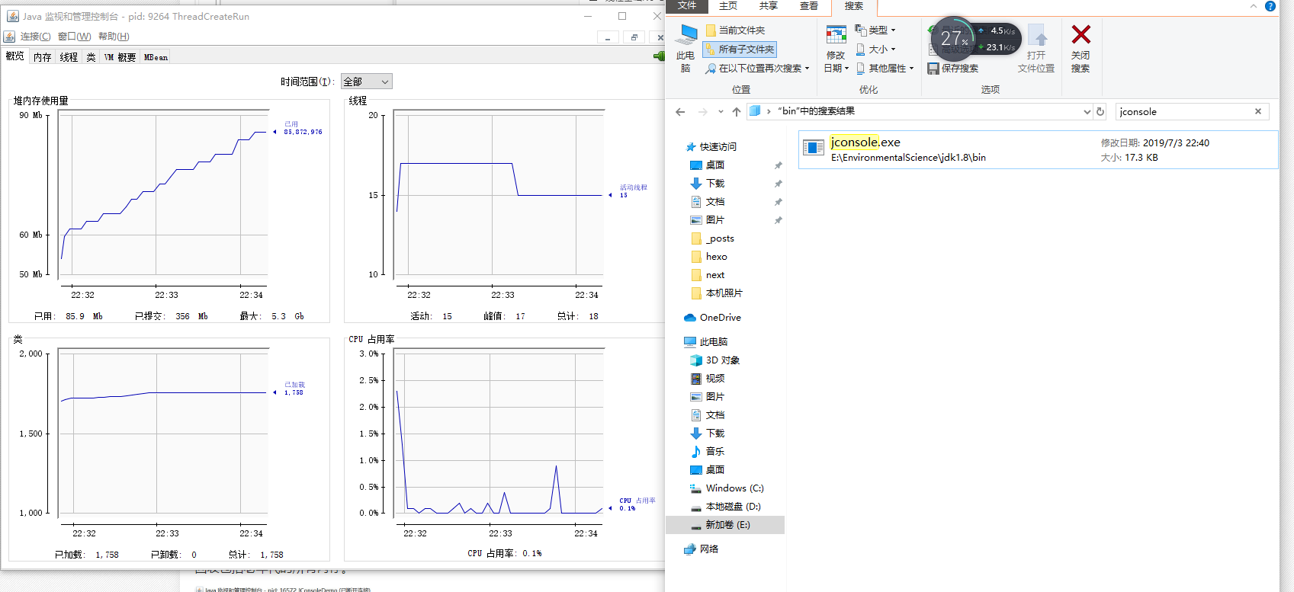This screenshot has height=592, width=1294.
Task: Switch to Home ribbon tab
Action: 728,6
